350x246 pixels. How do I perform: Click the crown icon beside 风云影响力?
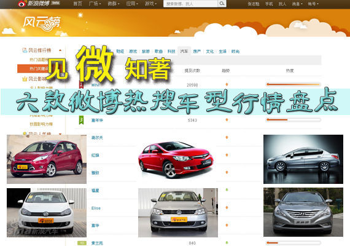pos(25,79)
